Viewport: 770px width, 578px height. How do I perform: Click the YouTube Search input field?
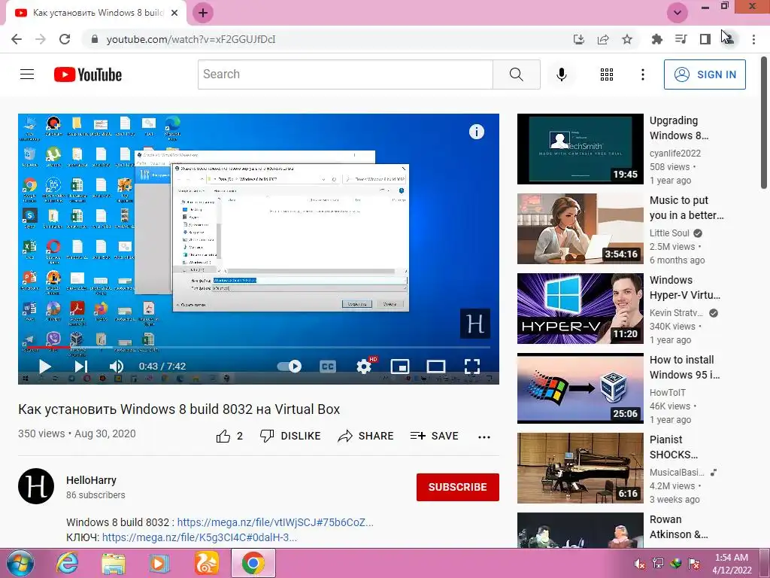tap(345, 75)
